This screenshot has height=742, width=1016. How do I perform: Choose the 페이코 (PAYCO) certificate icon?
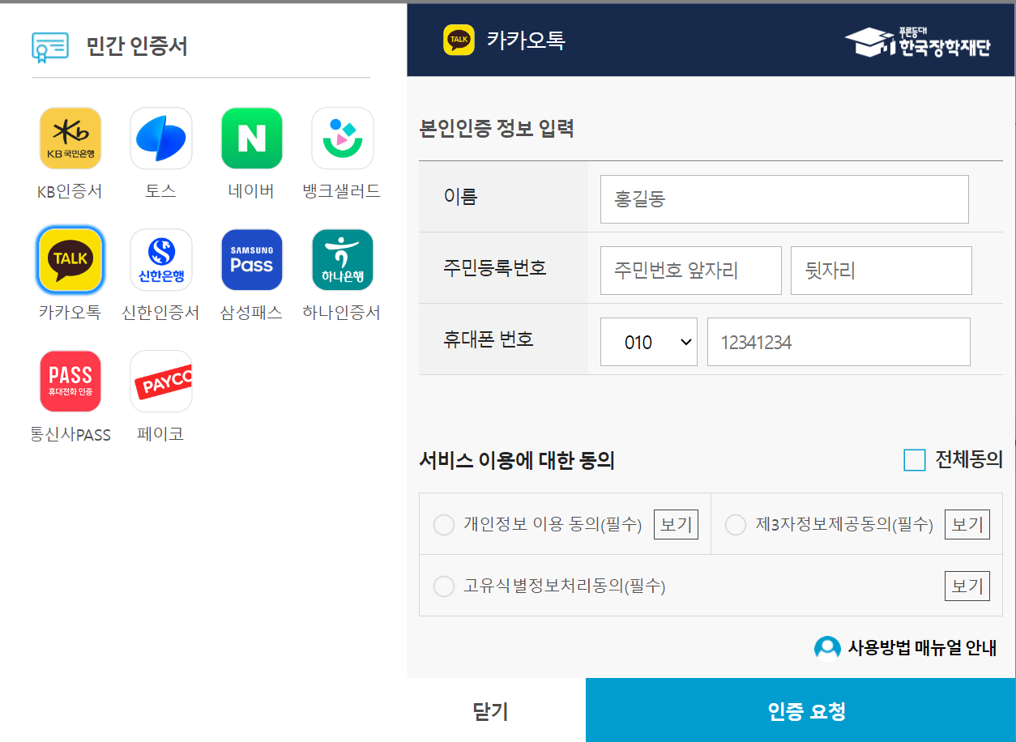pos(161,382)
